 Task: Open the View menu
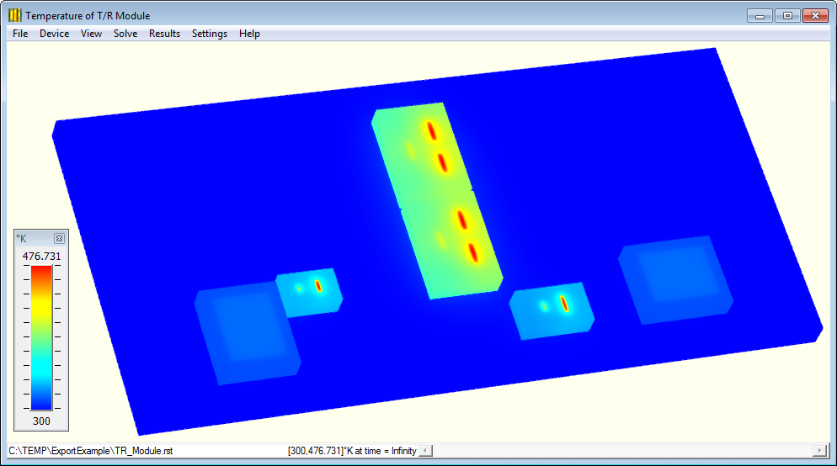(x=91, y=34)
